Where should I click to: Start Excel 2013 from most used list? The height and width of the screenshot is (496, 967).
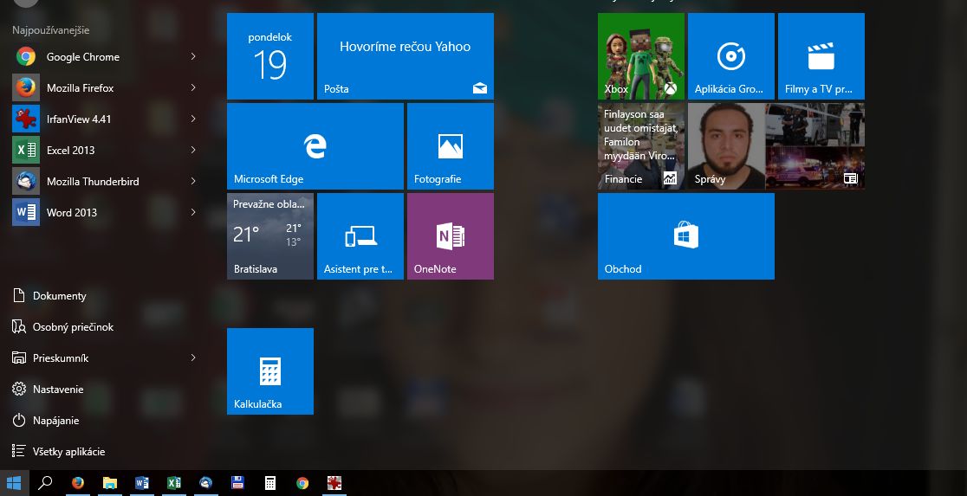[105, 151]
